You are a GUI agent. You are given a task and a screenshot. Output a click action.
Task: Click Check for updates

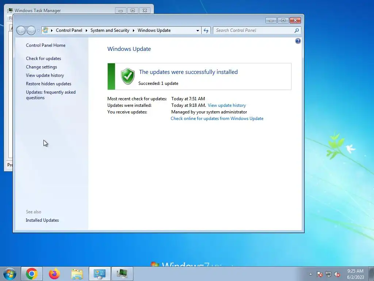(x=43, y=59)
